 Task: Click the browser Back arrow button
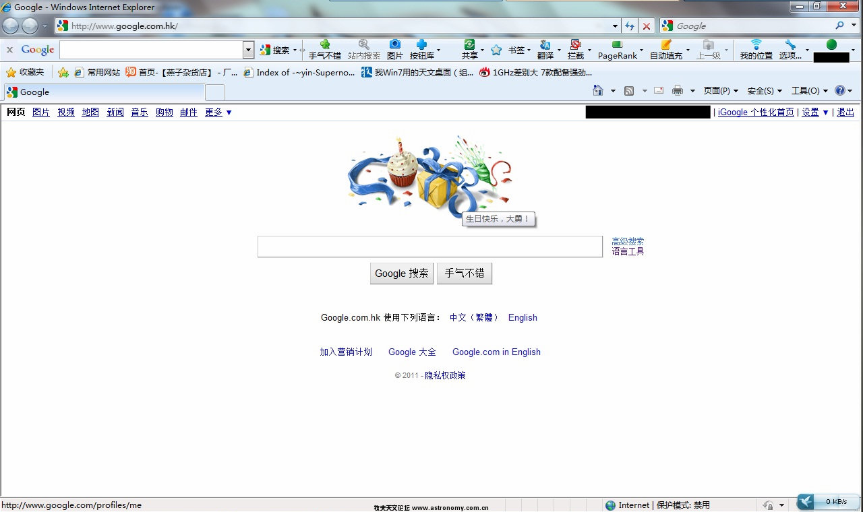tap(11, 26)
